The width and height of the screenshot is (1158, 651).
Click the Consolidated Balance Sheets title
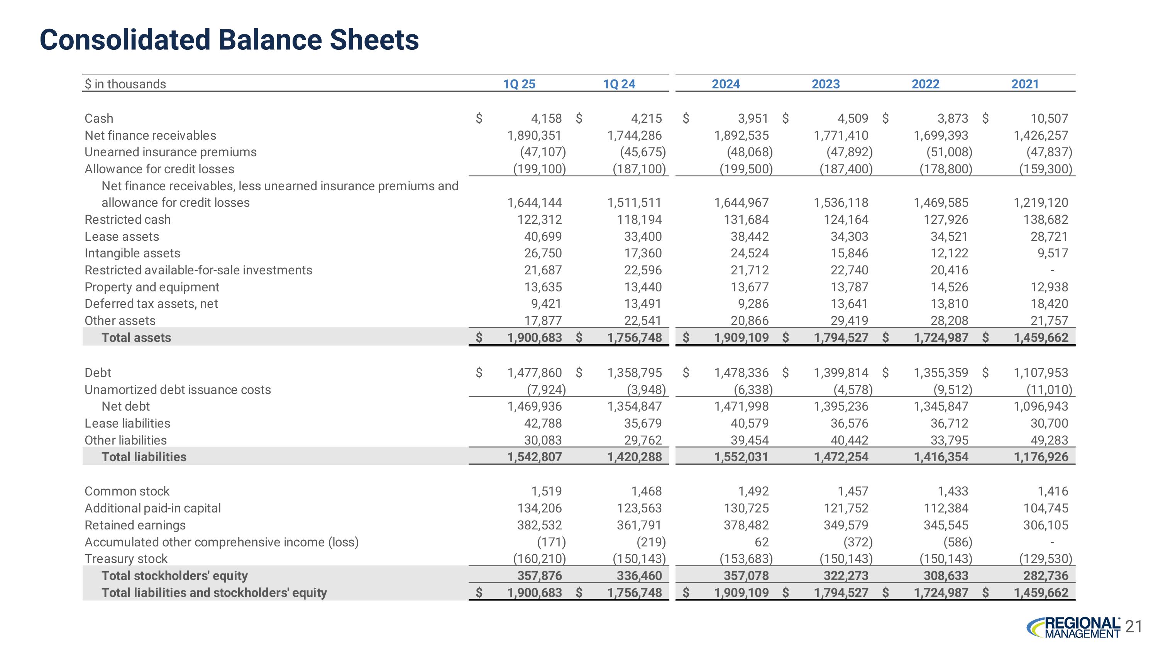click(x=229, y=39)
